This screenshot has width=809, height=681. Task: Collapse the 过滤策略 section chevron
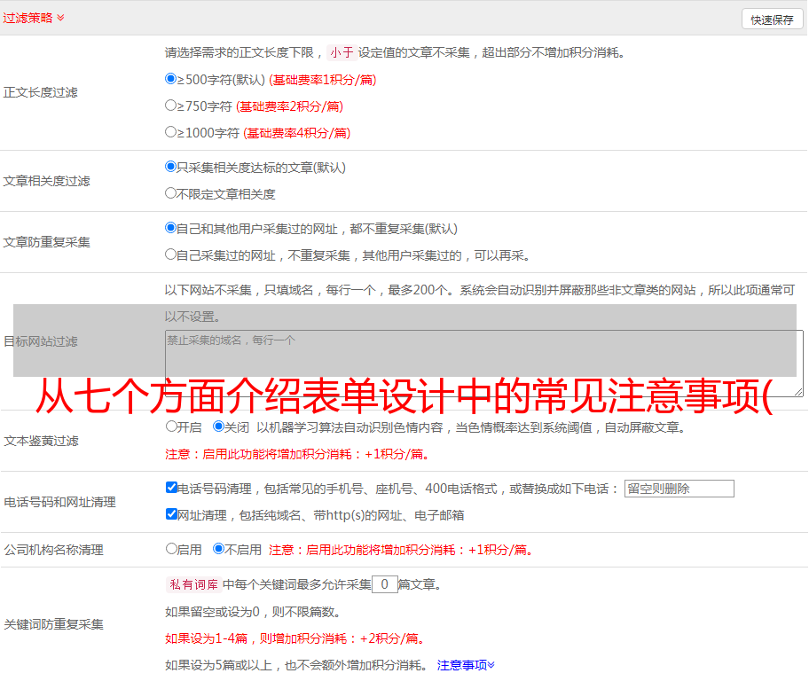[60, 18]
